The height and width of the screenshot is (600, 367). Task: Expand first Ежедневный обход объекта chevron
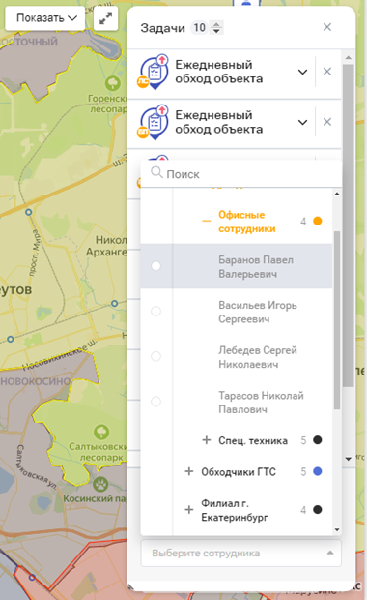click(302, 72)
